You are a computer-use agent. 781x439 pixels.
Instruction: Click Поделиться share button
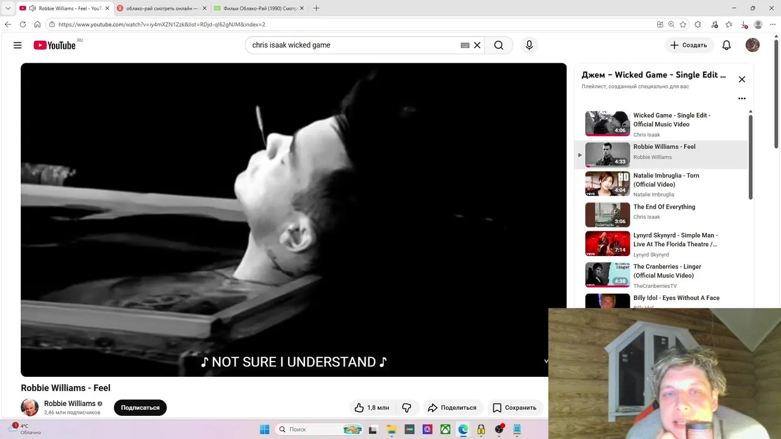tap(452, 407)
